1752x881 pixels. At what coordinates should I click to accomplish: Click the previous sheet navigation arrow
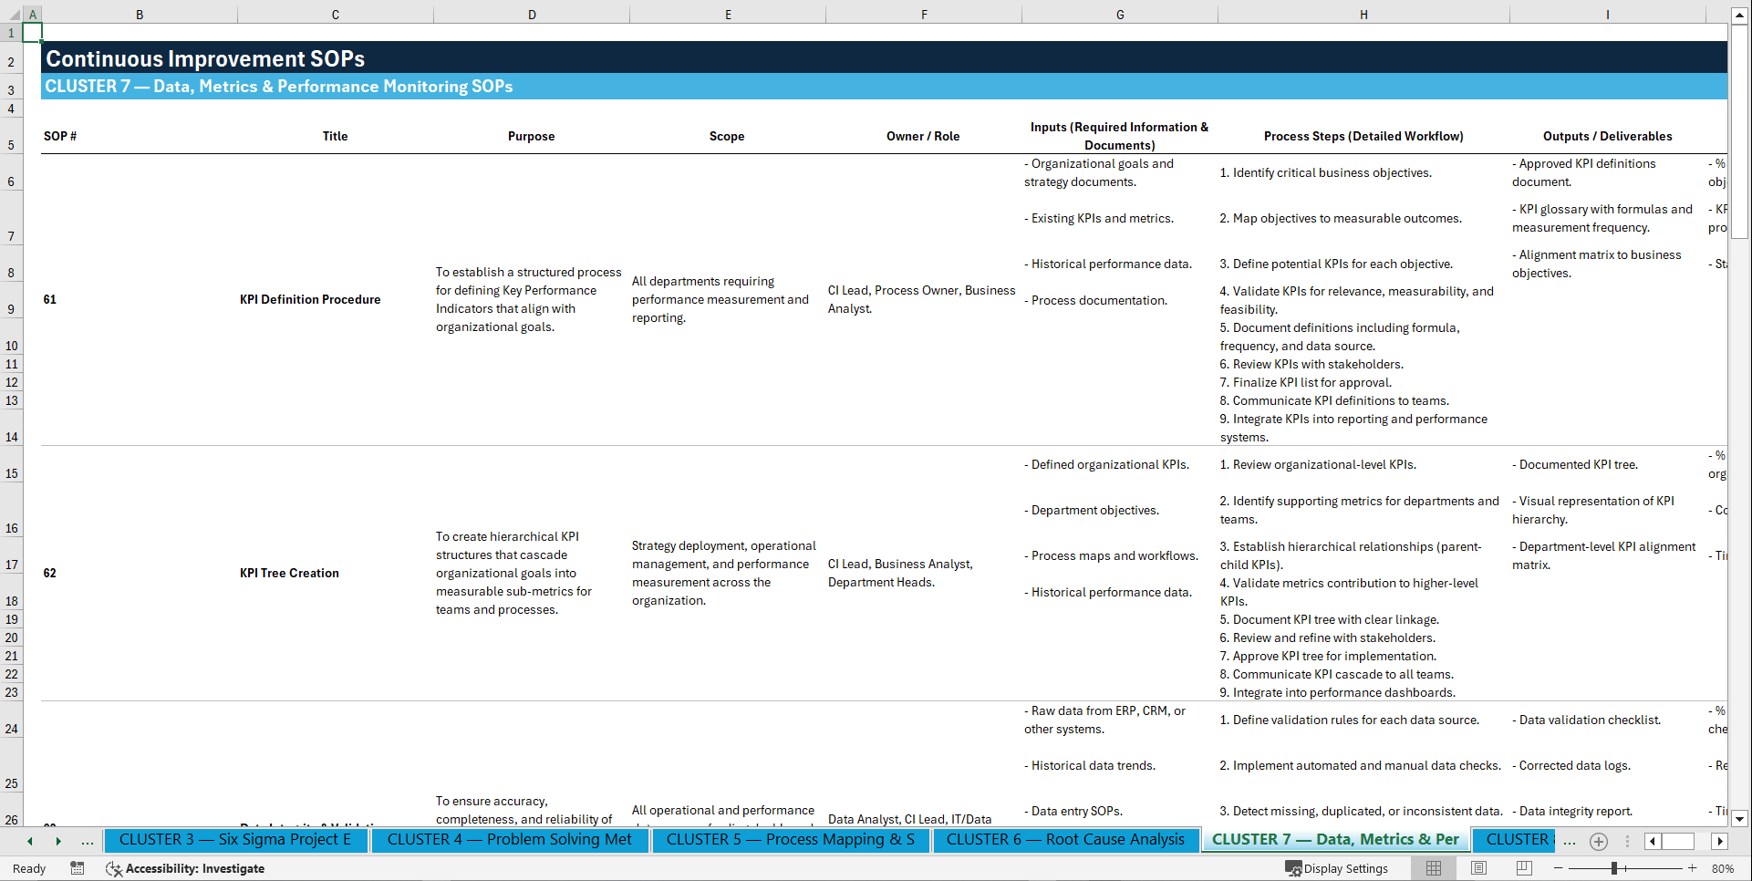[x=29, y=841]
